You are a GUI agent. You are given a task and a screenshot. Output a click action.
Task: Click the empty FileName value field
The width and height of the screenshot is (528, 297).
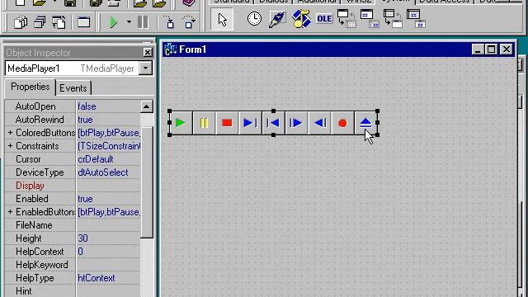pos(108,225)
